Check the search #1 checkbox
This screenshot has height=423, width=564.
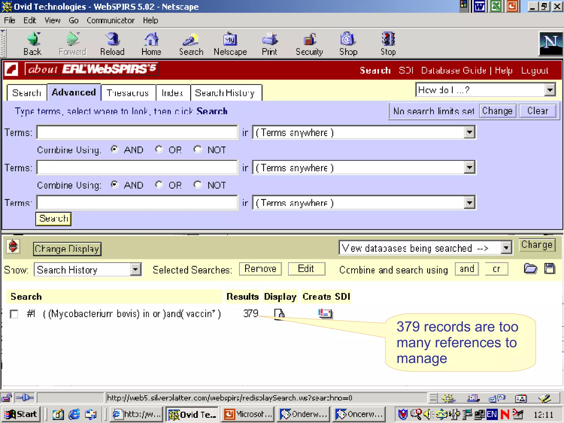click(x=14, y=314)
